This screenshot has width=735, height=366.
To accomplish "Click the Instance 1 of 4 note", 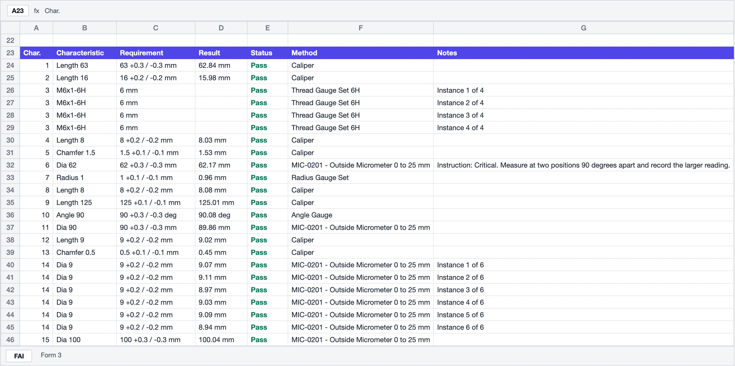I will pyautogui.click(x=584, y=90).
